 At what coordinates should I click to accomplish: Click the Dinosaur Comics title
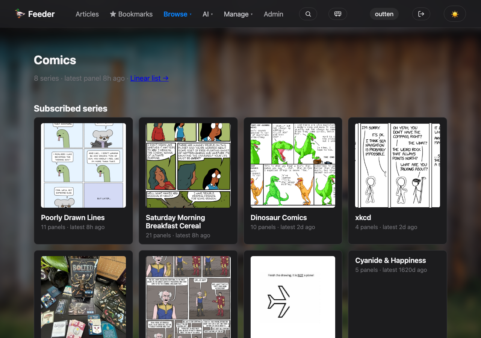279,217
